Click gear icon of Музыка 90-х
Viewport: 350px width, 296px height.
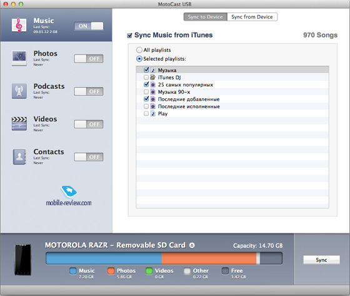pyautogui.click(x=153, y=92)
